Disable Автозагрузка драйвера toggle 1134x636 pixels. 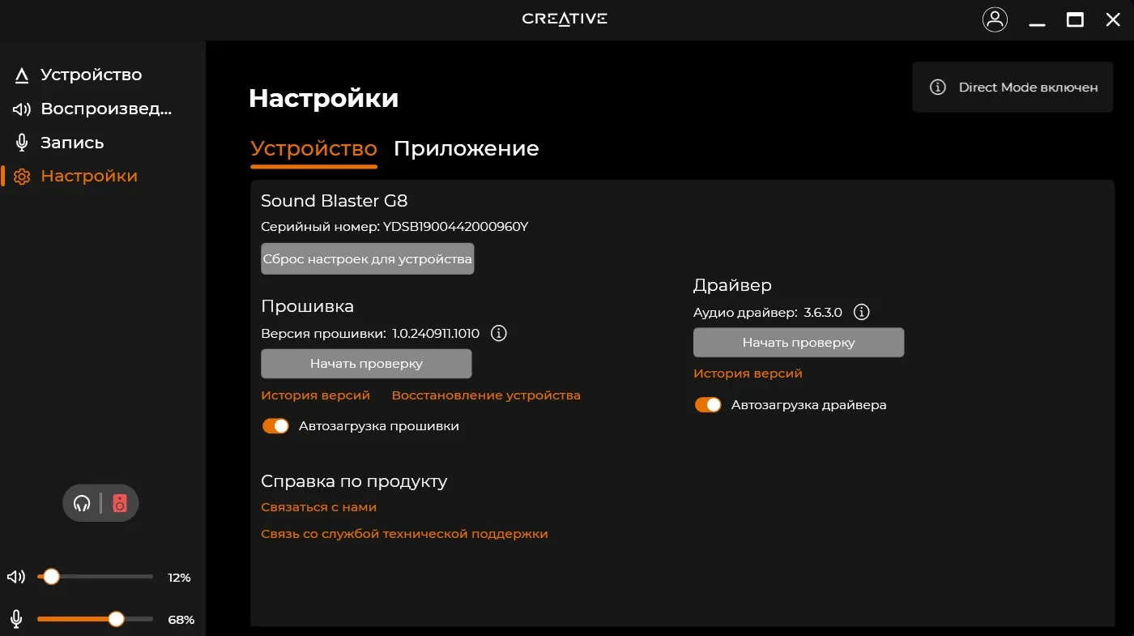pyautogui.click(x=708, y=405)
